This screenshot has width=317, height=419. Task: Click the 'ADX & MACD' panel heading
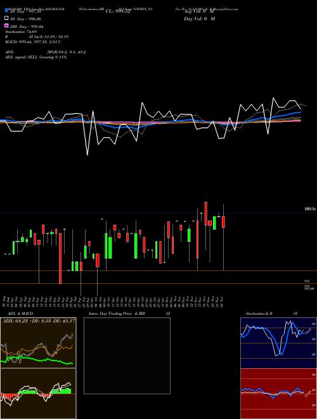[x=20, y=314]
